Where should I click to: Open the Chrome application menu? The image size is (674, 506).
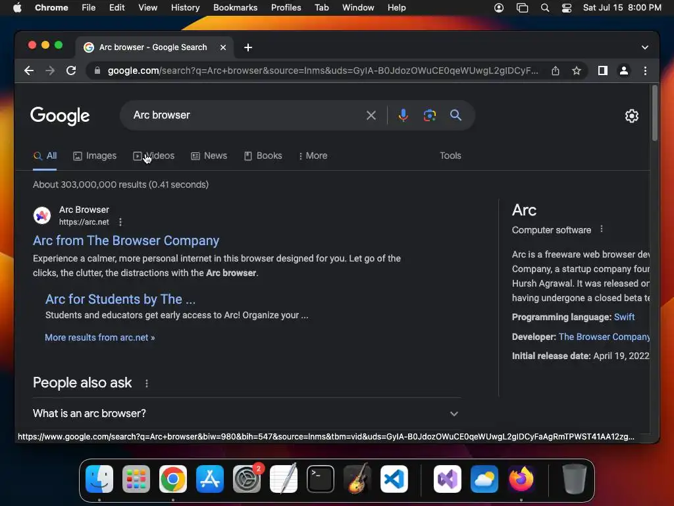[x=51, y=8]
